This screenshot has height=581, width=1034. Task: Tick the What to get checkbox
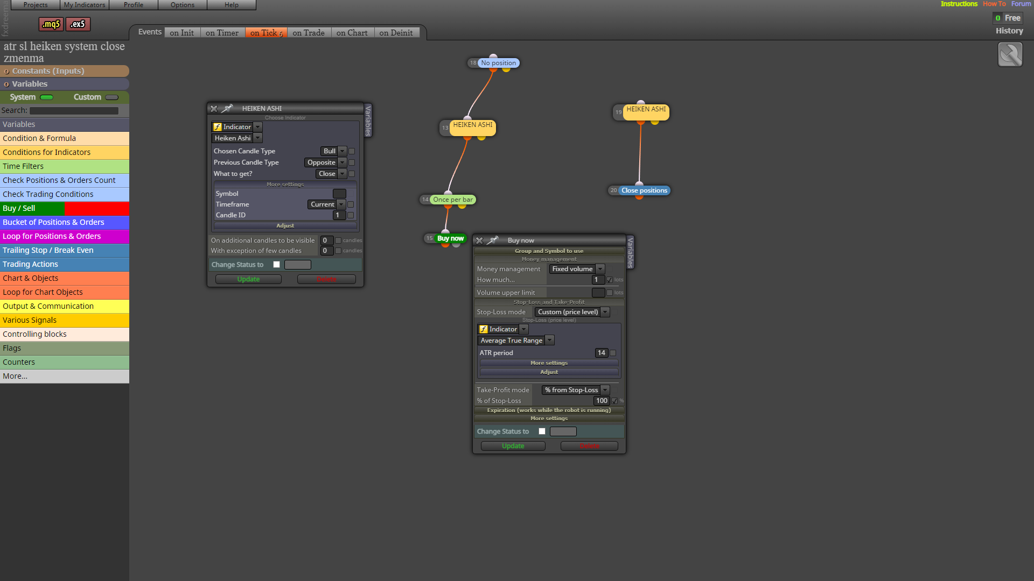coord(352,174)
